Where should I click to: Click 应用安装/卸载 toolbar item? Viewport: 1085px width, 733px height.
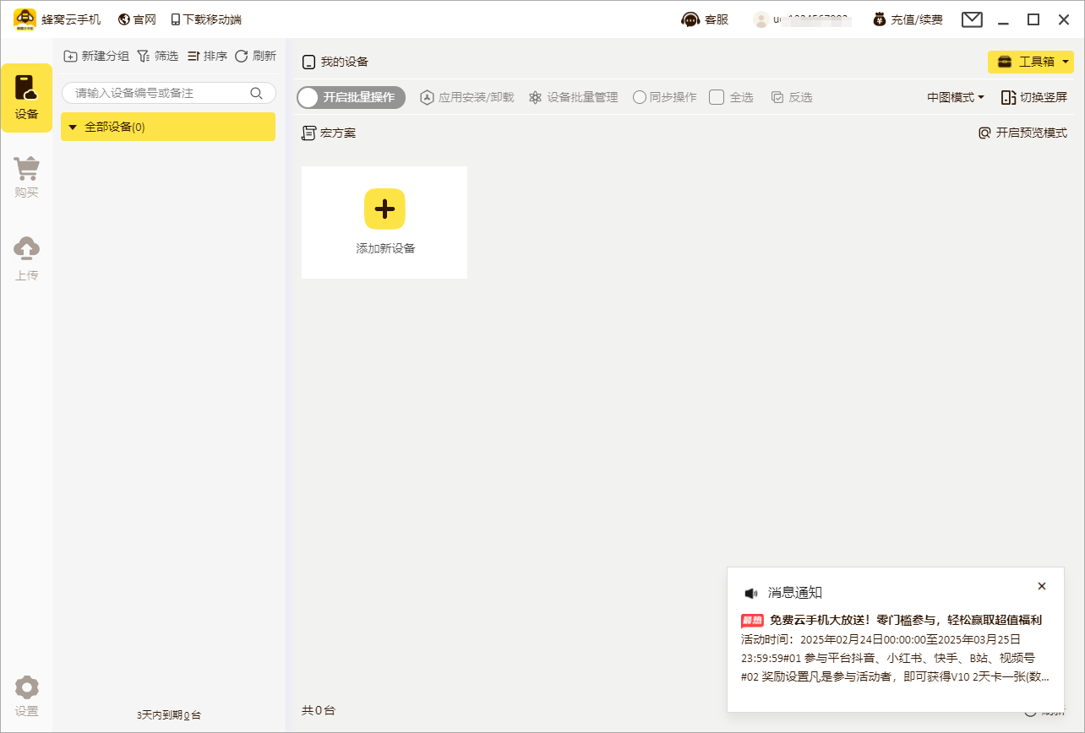coord(466,97)
